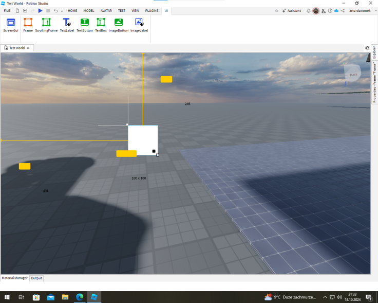Open the PLUGINS ribbon tab

152,11
